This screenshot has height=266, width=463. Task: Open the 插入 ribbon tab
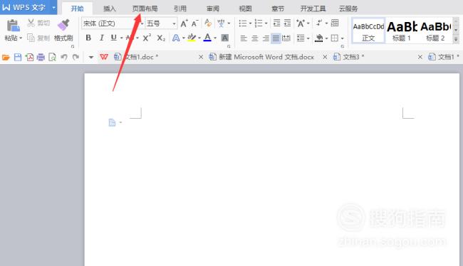point(110,9)
